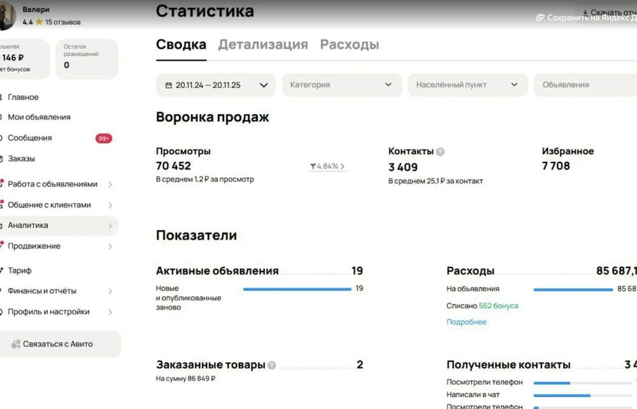This screenshot has height=409, width=637.
Task: Click the Связаться с Авито button
Action: (x=59, y=344)
